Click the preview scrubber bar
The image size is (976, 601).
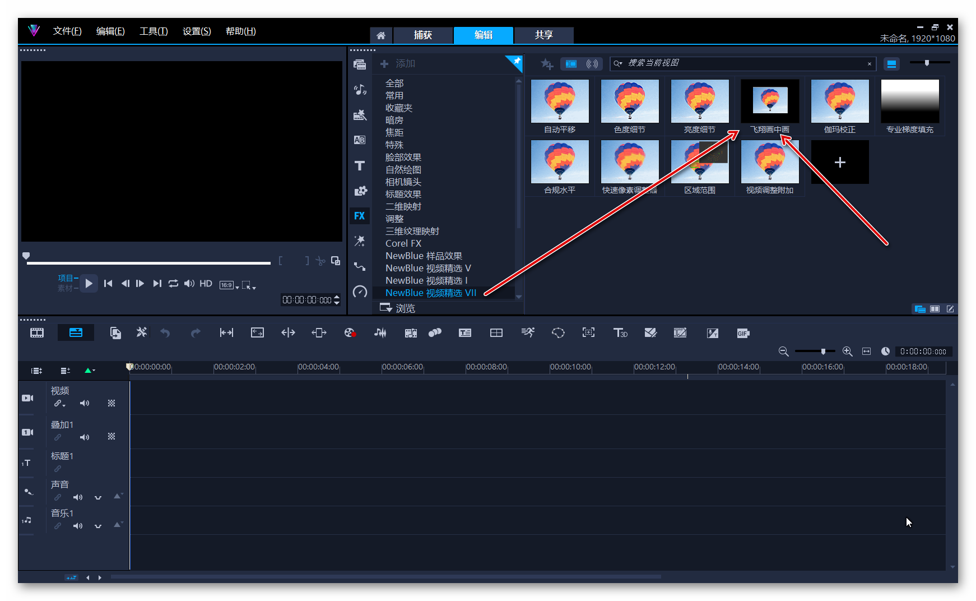(148, 262)
